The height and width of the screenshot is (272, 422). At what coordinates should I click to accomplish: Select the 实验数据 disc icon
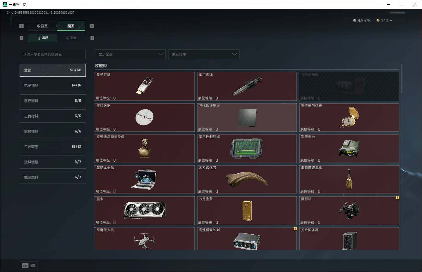(x=145, y=117)
